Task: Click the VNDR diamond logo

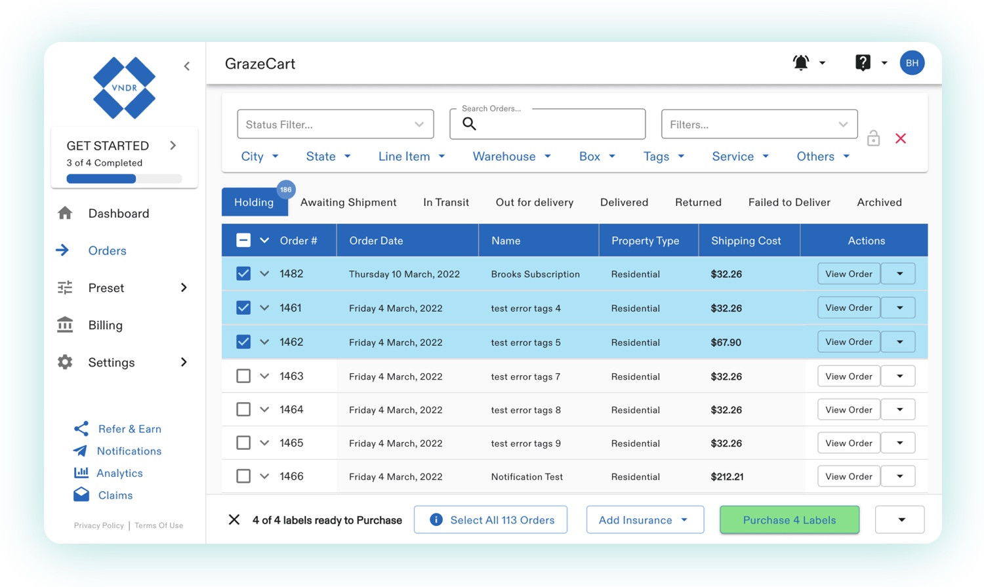Action: coord(124,88)
